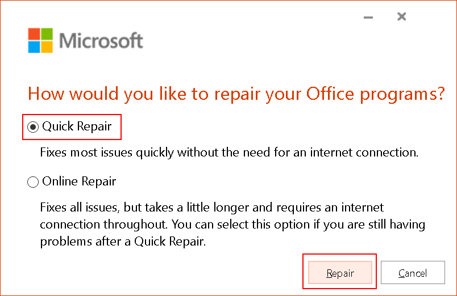457x296 pixels.
Task: Minimize the Office repair window
Action: point(368,17)
